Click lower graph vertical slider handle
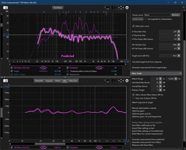186x150 pixels. click(2, 112)
